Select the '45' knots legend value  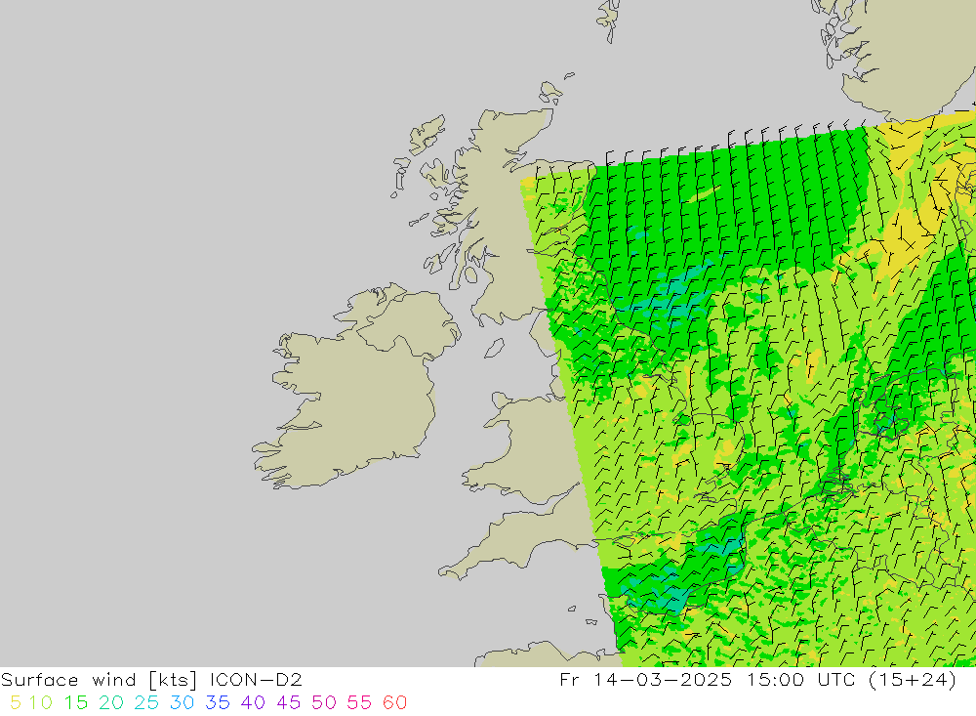[289, 702]
